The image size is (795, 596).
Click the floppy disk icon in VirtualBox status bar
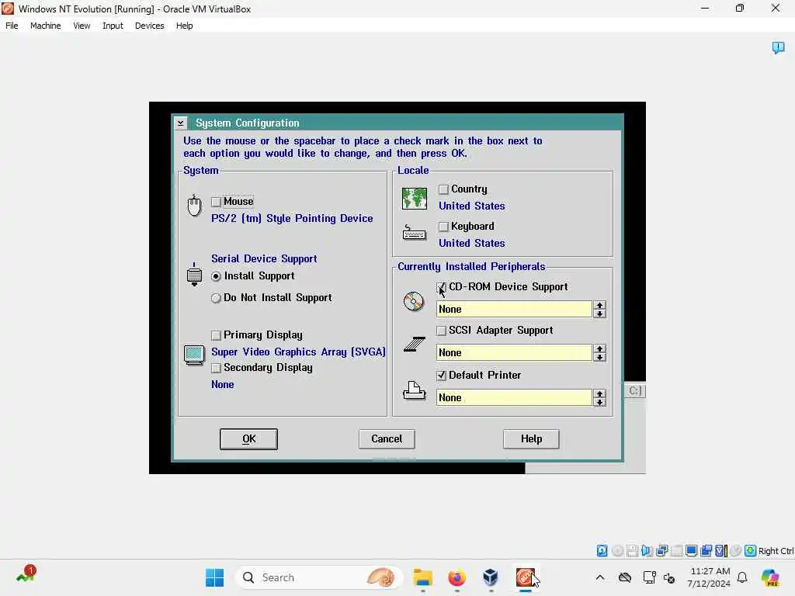632,550
